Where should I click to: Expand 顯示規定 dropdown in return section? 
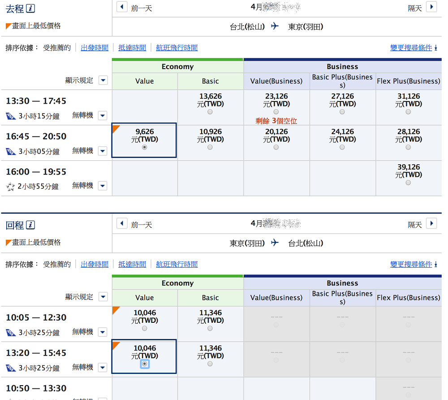[x=103, y=297]
